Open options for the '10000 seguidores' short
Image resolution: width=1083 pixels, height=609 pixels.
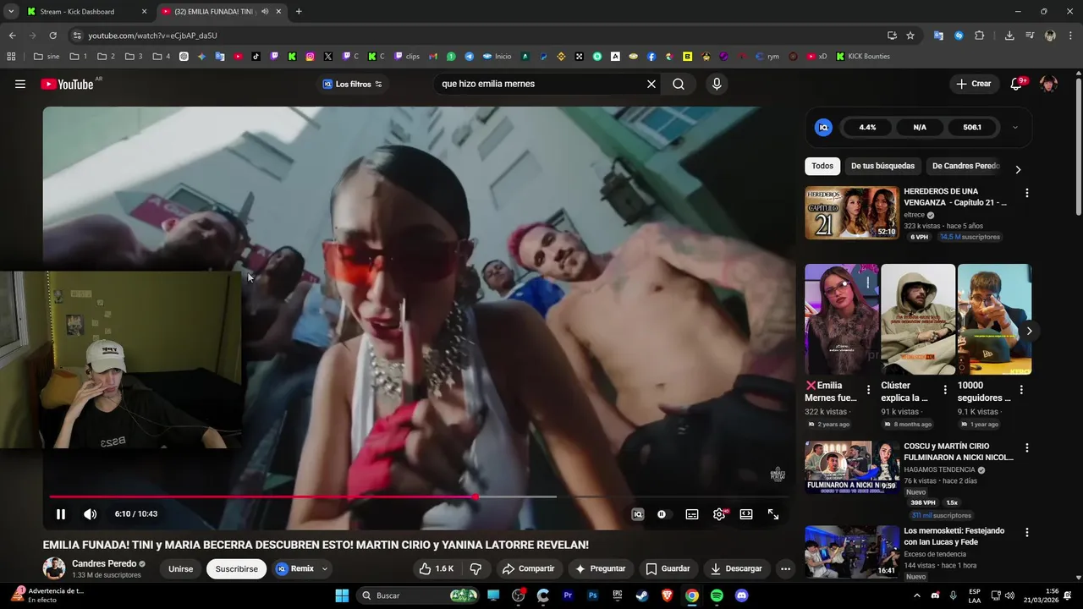coord(1021,390)
